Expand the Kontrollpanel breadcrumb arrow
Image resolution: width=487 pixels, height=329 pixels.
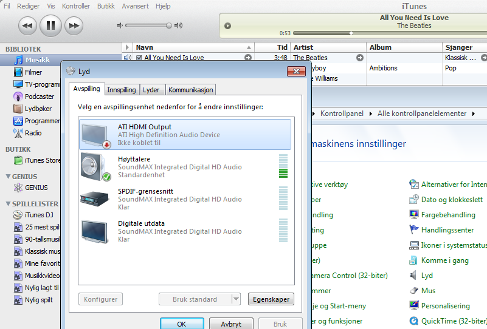pos(371,114)
